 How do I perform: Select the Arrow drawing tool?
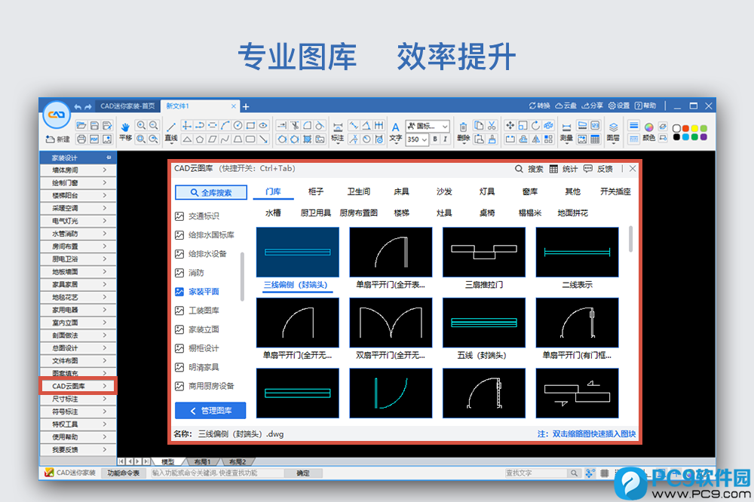tap(263, 139)
